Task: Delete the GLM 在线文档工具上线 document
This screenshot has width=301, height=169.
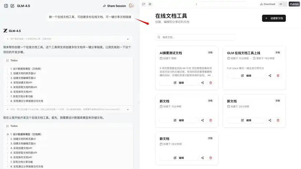Action: coord(278,76)
